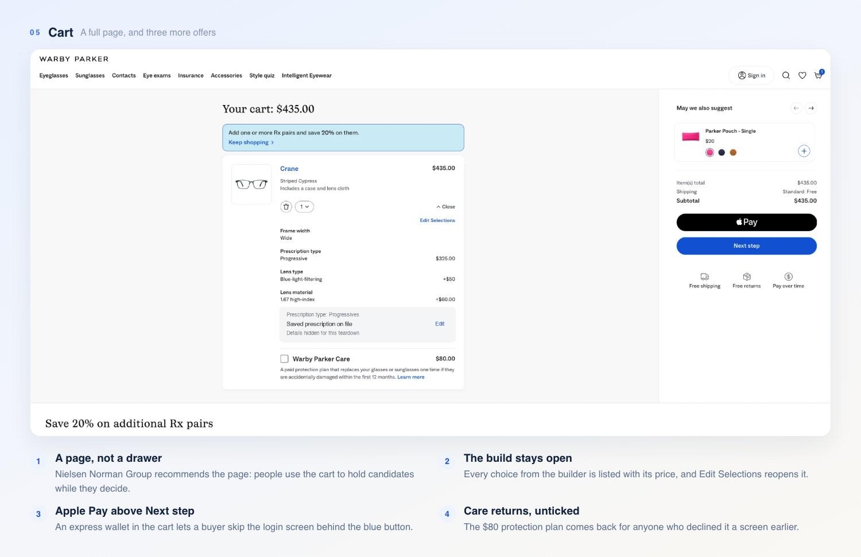Image resolution: width=861 pixels, height=557 pixels.
Task: Click the Free shipping truck icon
Action: [x=705, y=276]
